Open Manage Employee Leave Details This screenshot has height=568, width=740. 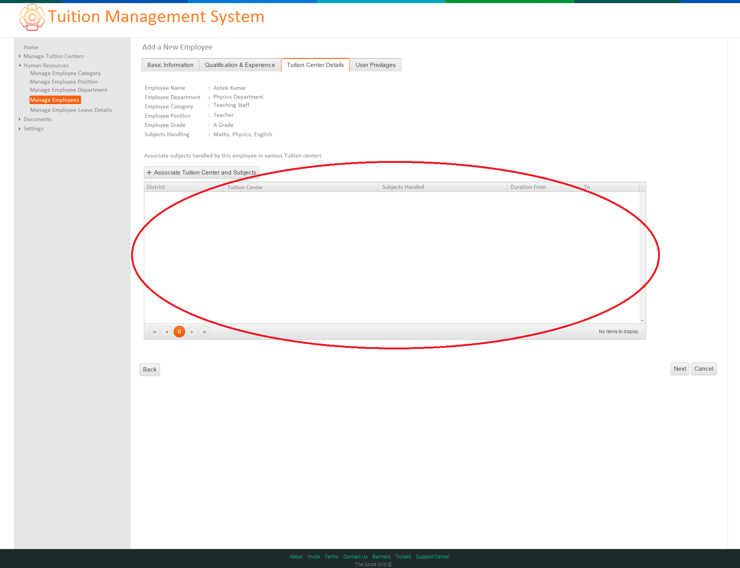71,110
